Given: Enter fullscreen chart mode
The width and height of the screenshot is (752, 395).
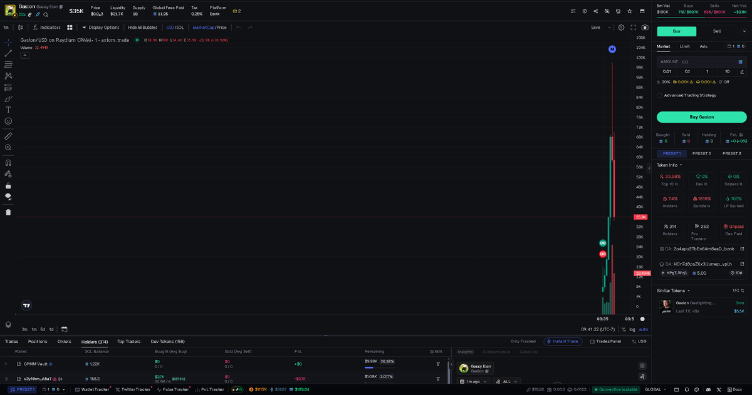Looking at the screenshot, I should click(634, 28).
